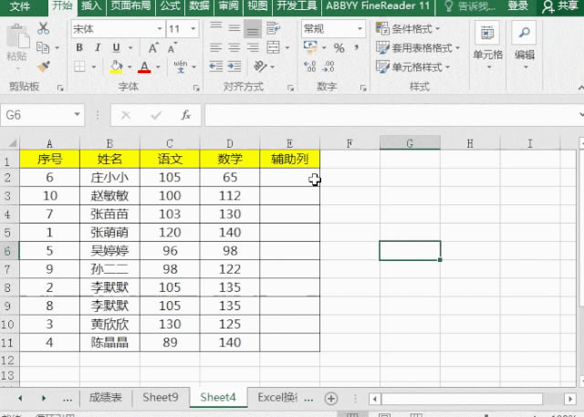Select the 辅助列 header cell
The height and width of the screenshot is (417, 584).
(289, 159)
